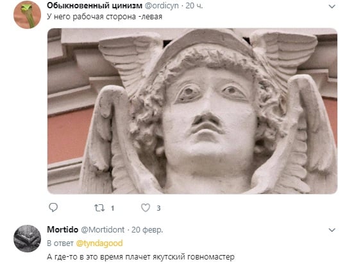The height and width of the screenshot is (264, 354).
Task: Expand options chevron on ordicyn tweet
Action: [332, 6]
